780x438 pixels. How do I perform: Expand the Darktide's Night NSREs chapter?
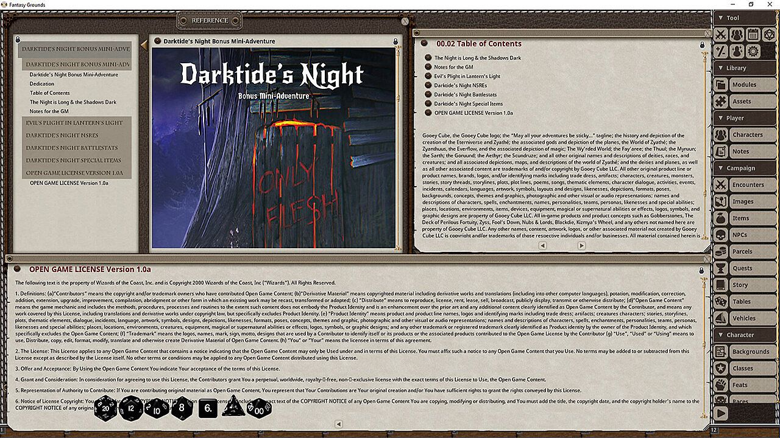click(77, 135)
